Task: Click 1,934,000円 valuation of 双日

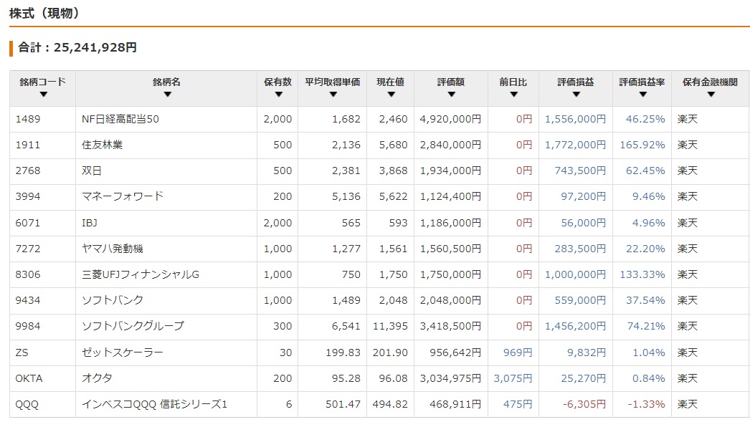Action: (x=450, y=171)
